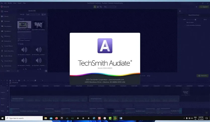Open Camtasia green C icon in taskbar
The width and height of the screenshot is (210, 122).
(x=110, y=118)
